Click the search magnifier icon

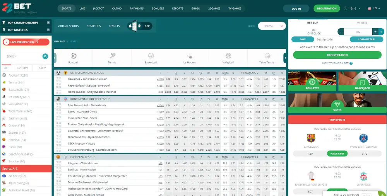pos(45,56)
